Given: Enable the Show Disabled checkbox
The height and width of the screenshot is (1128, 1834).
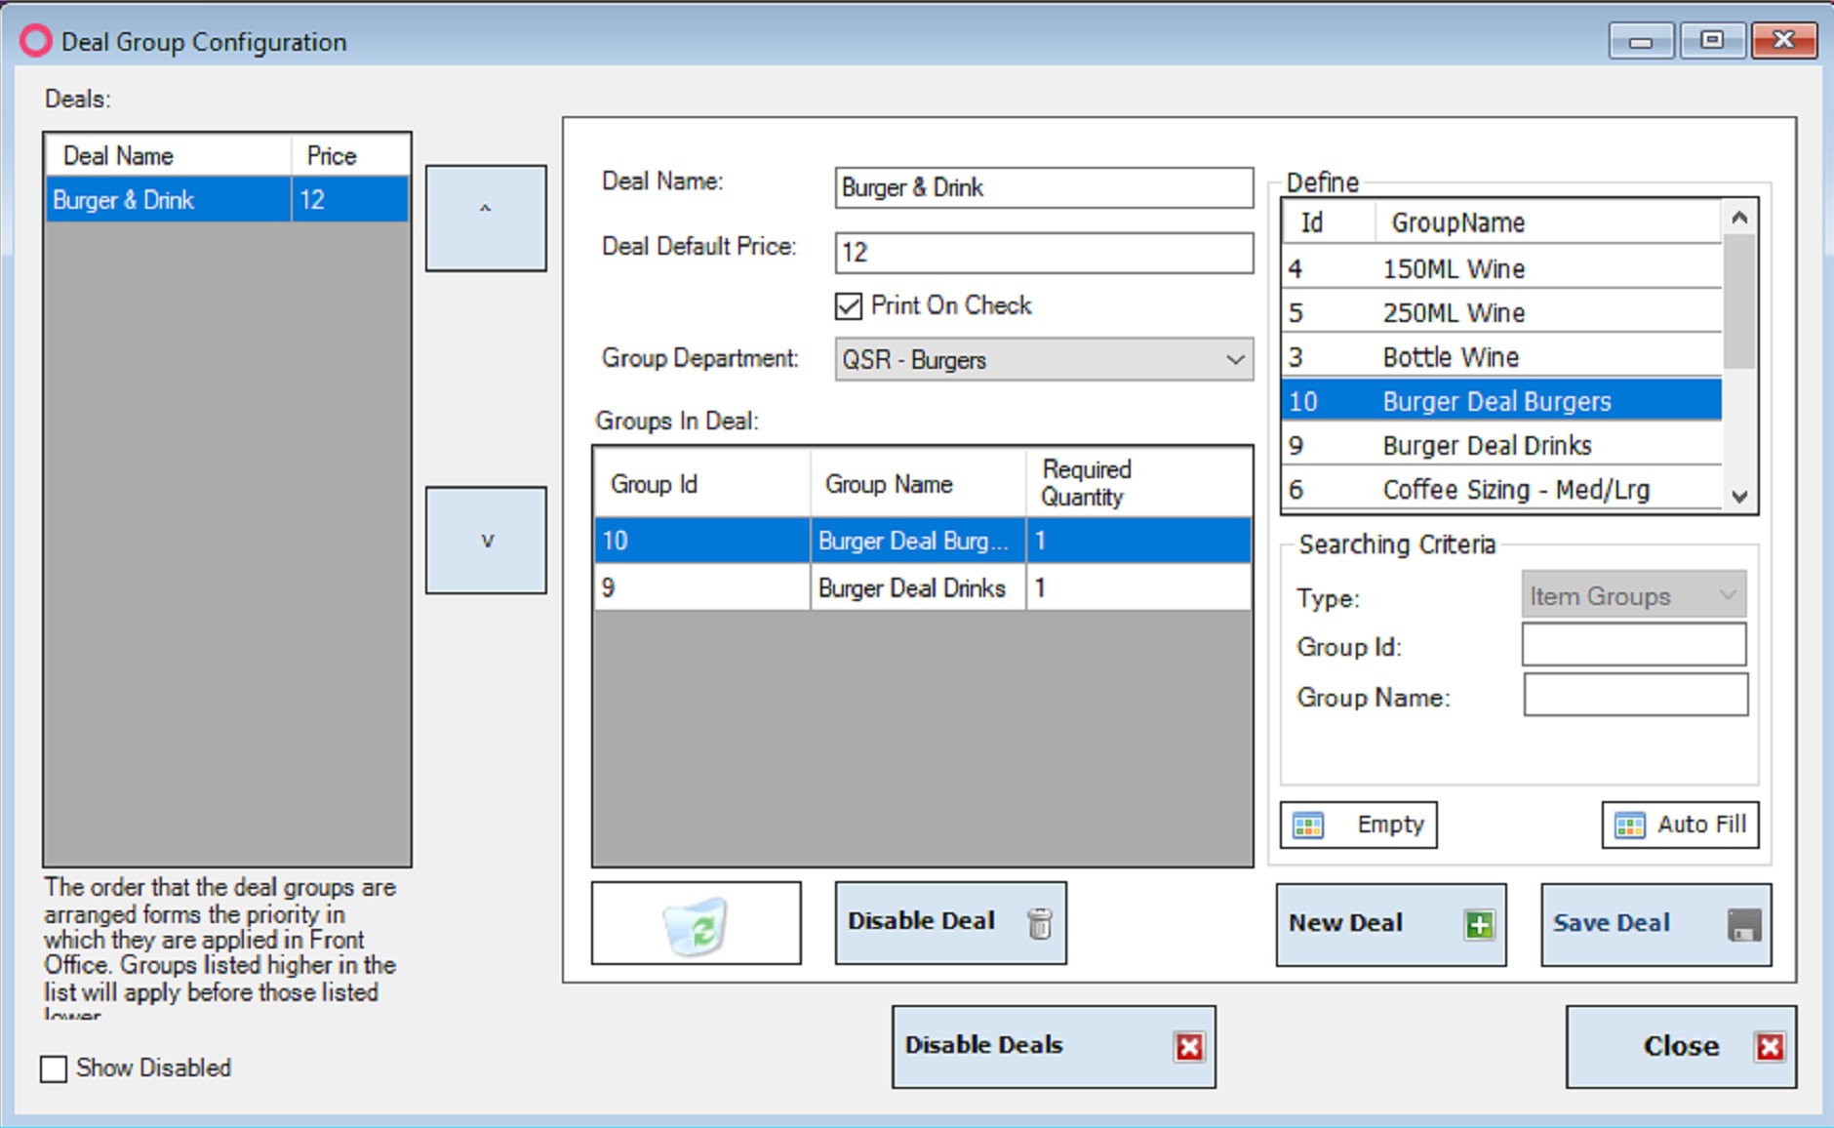Looking at the screenshot, I should pyautogui.click(x=55, y=1068).
